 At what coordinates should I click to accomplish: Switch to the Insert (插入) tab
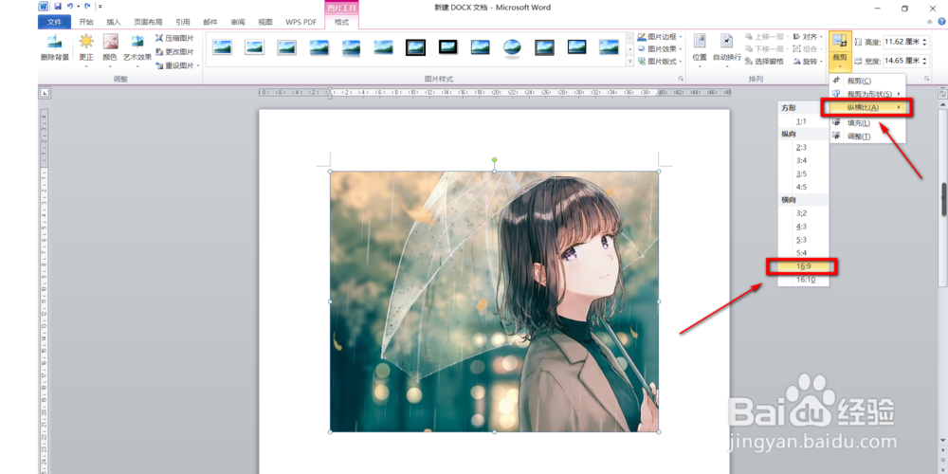tap(114, 22)
